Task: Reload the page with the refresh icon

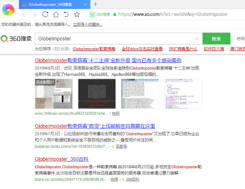Action: pos(45,14)
